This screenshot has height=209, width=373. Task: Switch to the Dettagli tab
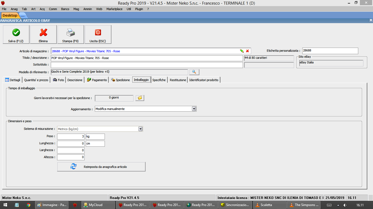tap(13, 80)
